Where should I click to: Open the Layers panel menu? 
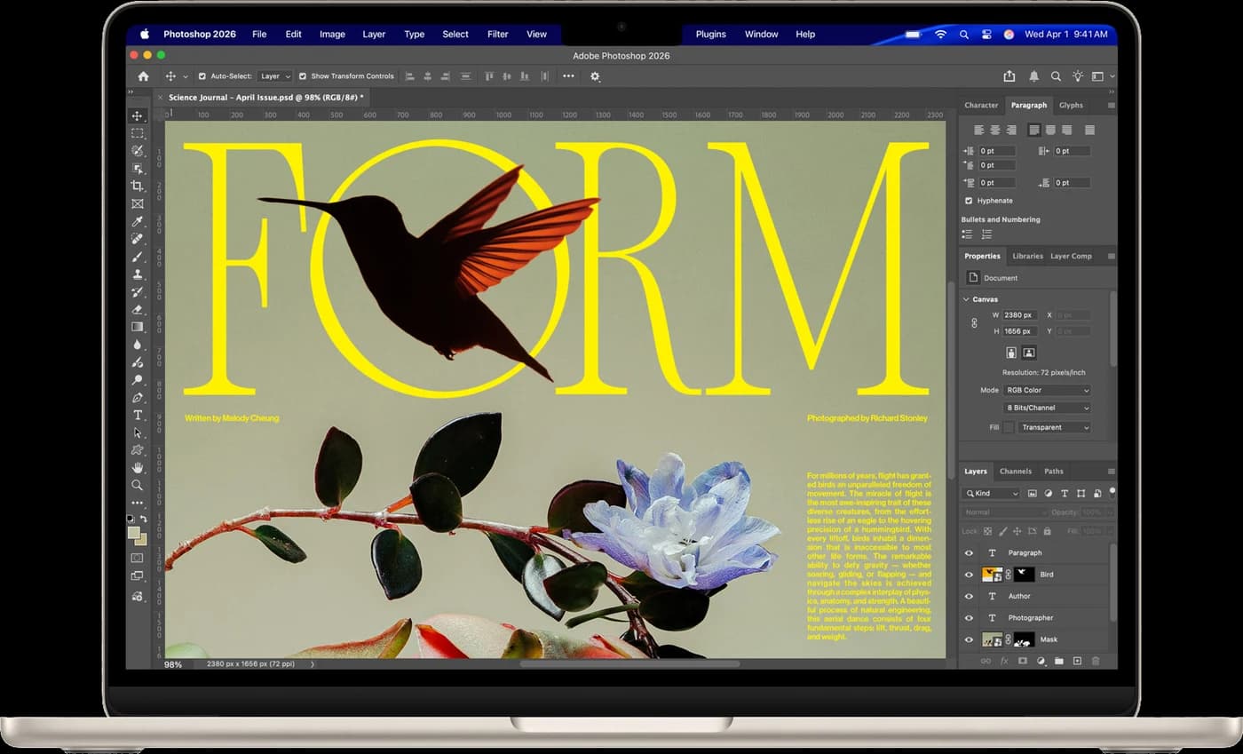pyautogui.click(x=1111, y=472)
